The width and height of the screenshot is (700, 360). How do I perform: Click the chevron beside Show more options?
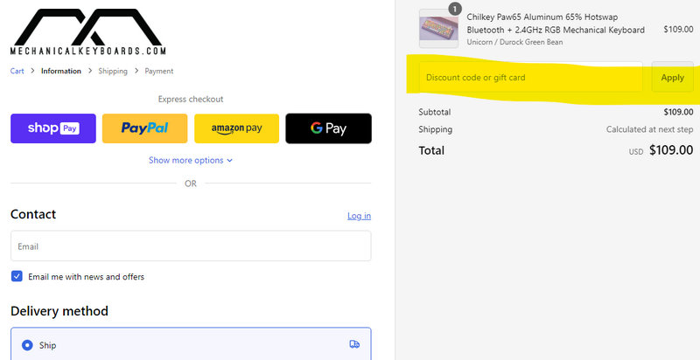(230, 161)
